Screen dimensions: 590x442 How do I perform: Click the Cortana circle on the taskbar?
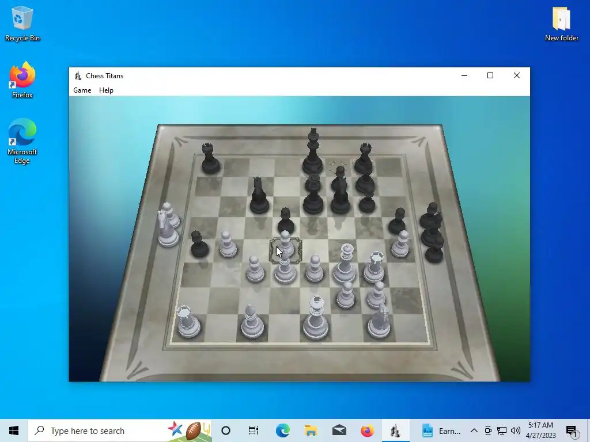click(226, 430)
